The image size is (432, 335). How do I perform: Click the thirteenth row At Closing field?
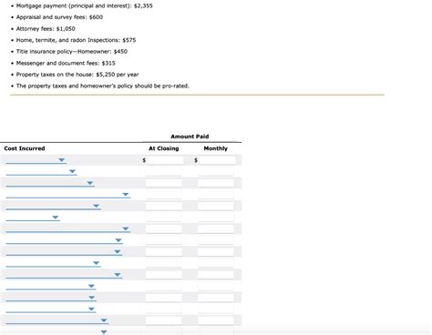pos(164,298)
